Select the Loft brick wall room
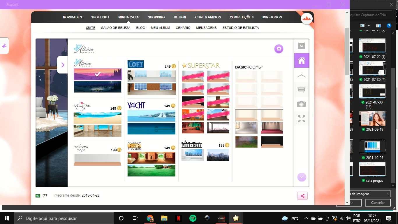Viewport: 398px width, 224px height. coord(152,89)
